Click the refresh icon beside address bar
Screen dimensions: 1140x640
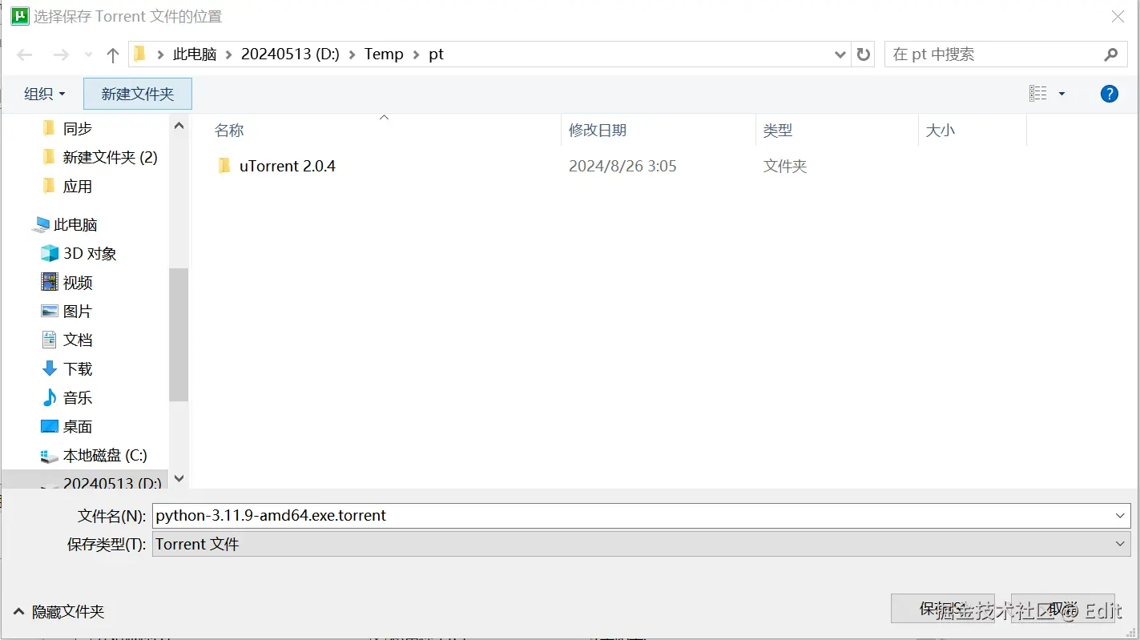[863, 54]
